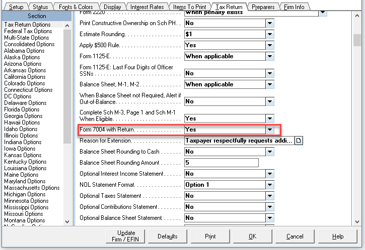
Task: Open the Items To Print tab
Action: coord(189,7)
